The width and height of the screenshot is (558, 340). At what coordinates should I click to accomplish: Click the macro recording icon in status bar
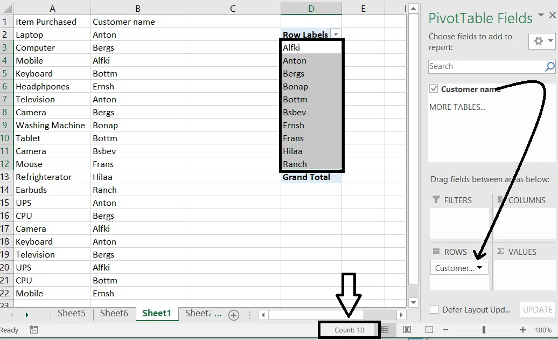pyautogui.click(x=34, y=330)
